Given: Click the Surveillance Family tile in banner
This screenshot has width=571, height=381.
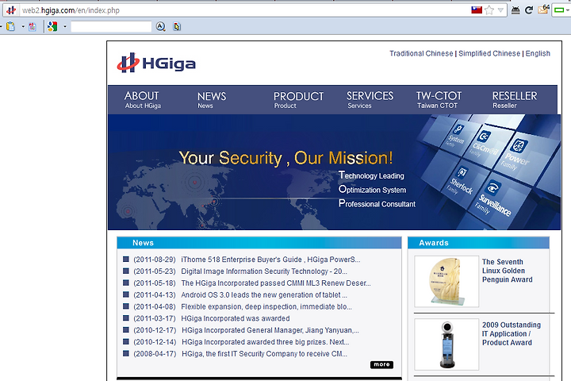Looking at the screenshot, I should [495, 200].
